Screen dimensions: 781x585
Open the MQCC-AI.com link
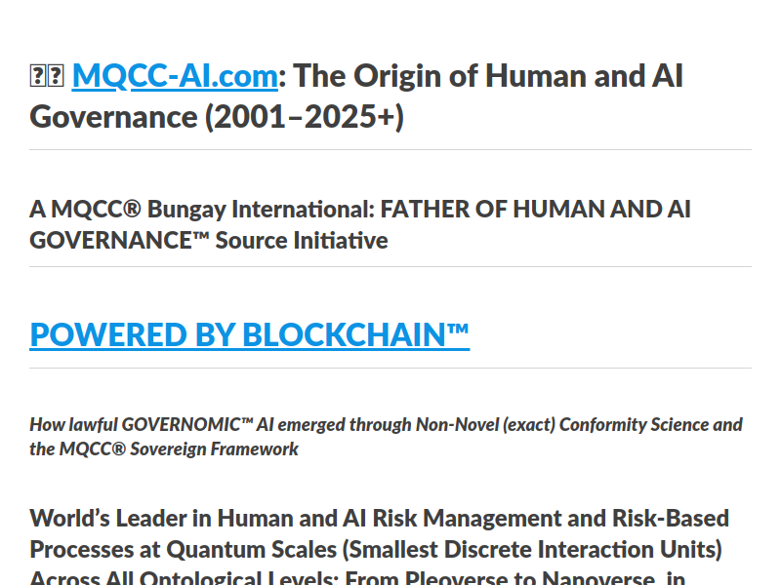pyautogui.click(x=175, y=76)
